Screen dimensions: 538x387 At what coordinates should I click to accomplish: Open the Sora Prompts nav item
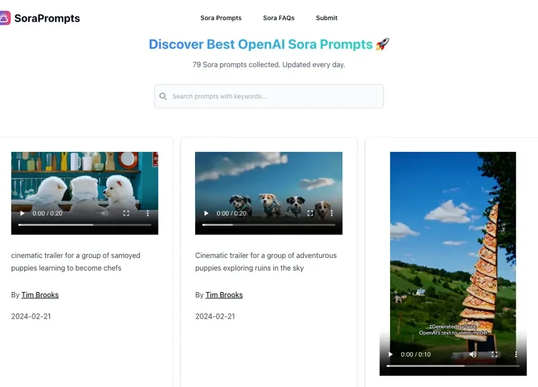[x=221, y=18]
